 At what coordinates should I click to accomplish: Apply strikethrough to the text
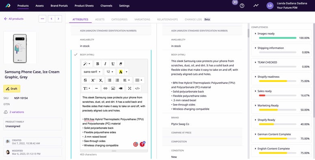tap(85, 80)
